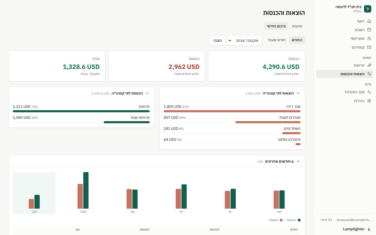Click the 4,290.6 USD income total

tap(281, 67)
